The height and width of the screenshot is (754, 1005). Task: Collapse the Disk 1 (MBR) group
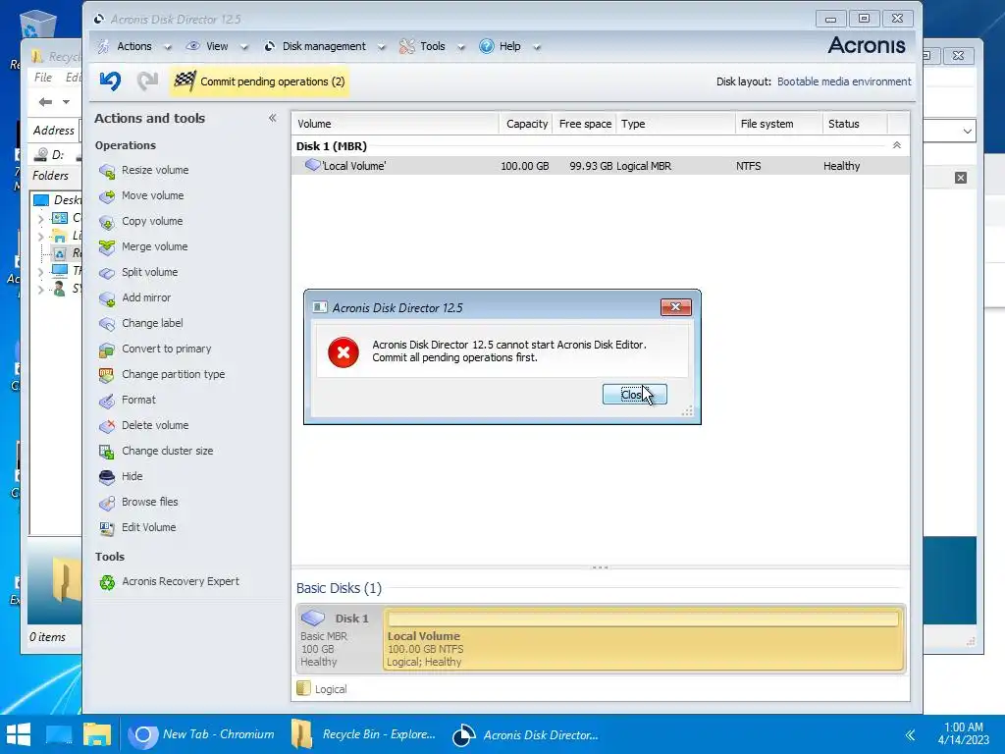[x=897, y=145]
